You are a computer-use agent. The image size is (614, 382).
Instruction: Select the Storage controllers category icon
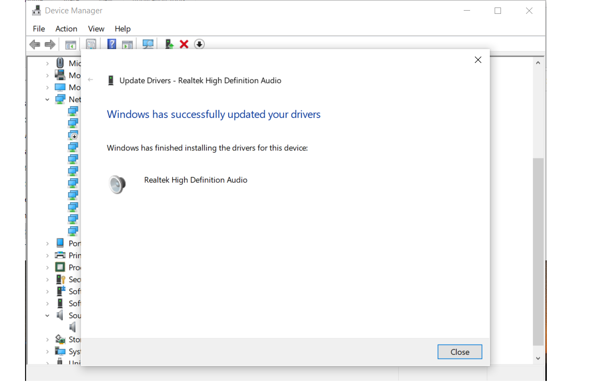(60, 339)
